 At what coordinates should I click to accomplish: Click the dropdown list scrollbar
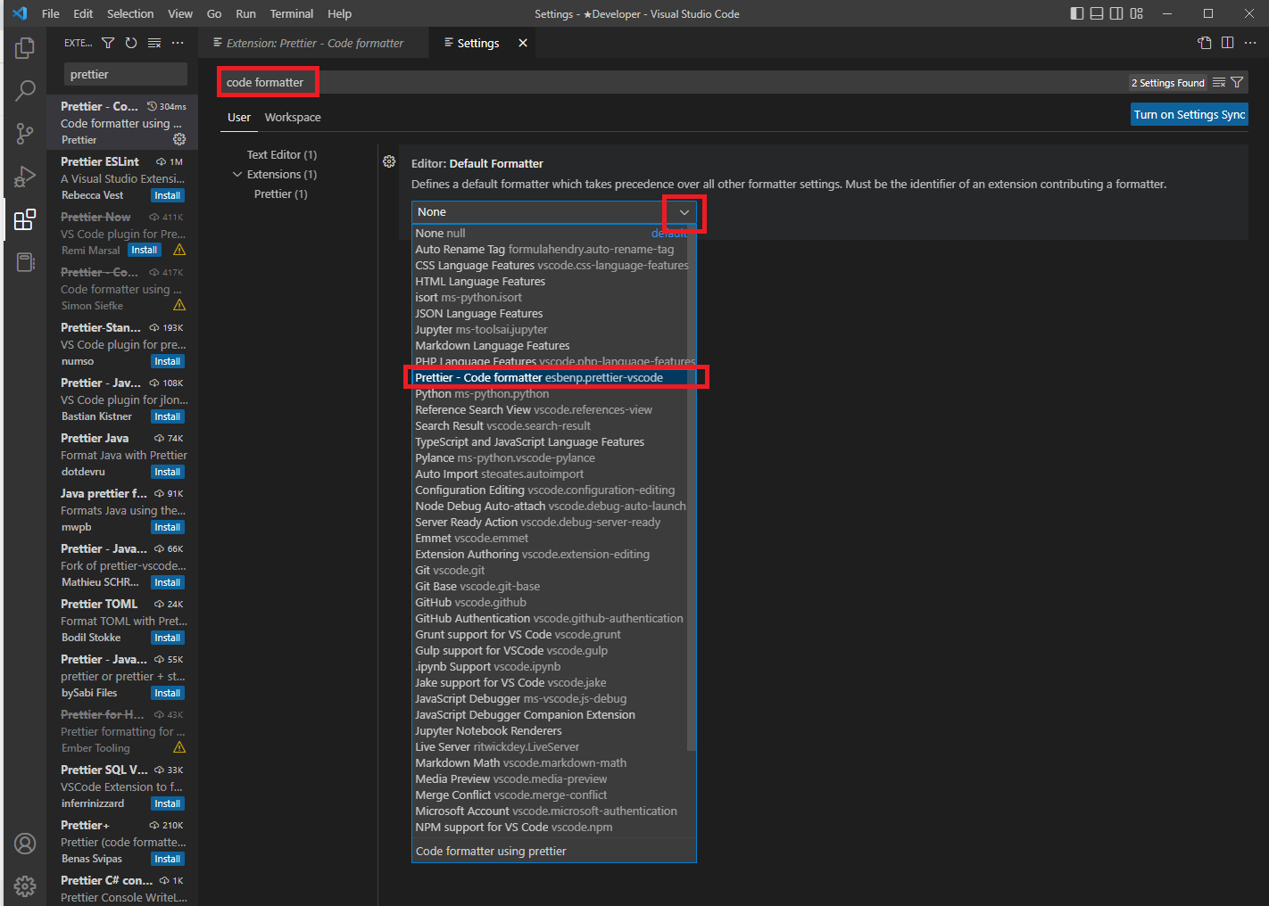(692, 486)
